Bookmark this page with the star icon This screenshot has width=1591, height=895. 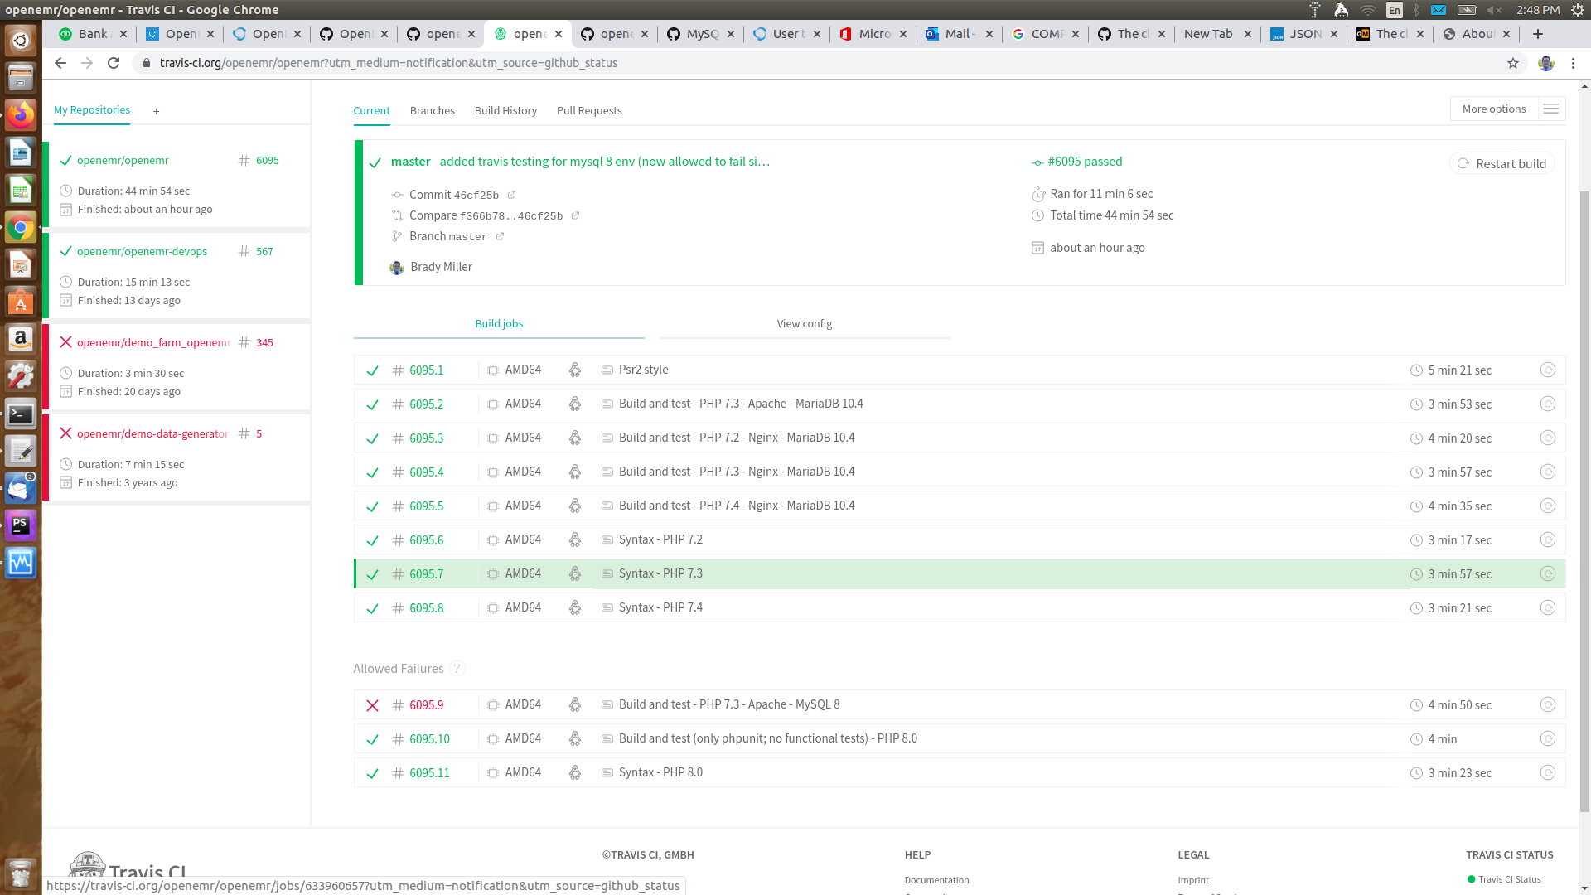tap(1513, 62)
